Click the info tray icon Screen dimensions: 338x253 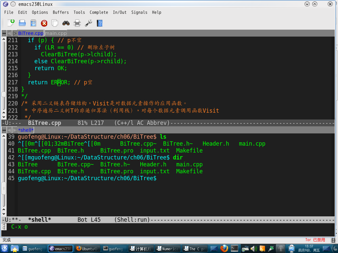point(281,249)
